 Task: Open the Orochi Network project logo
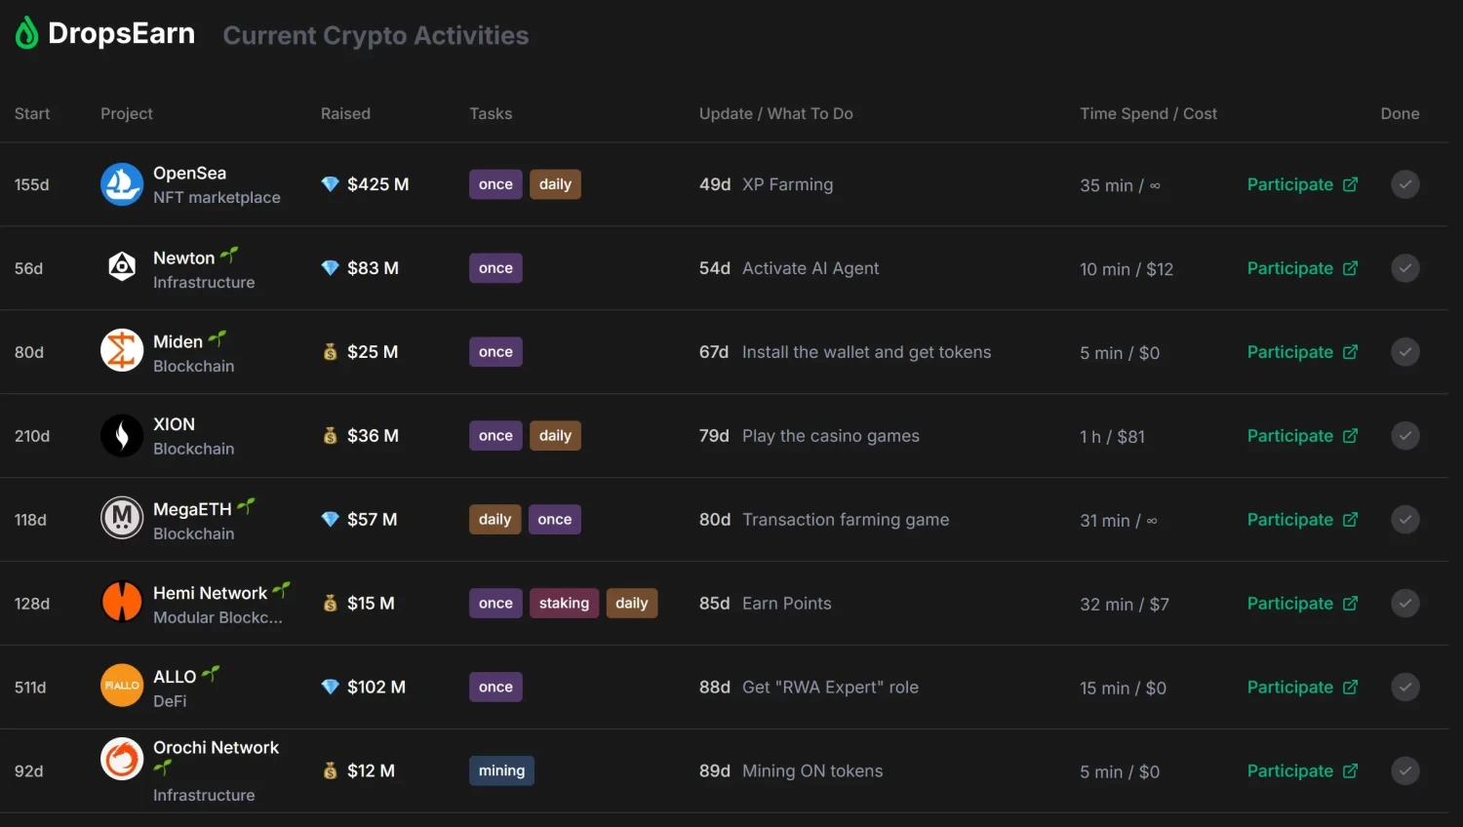(x=122, y=761)
